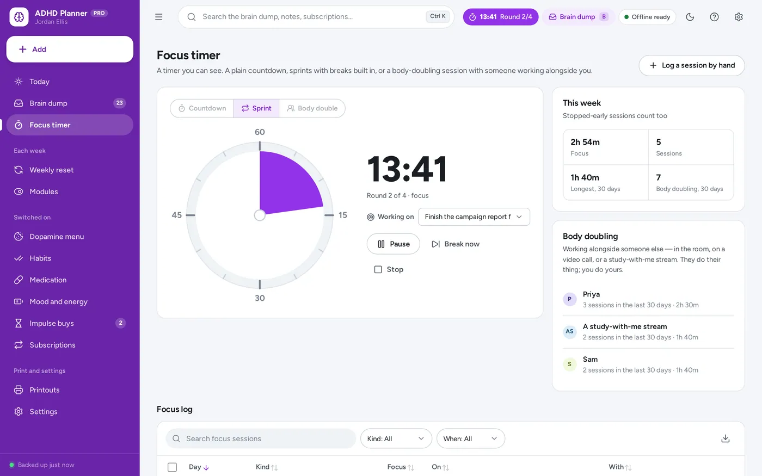Viewport: 762px width, 476px height.
Task: Click the Search focus sessions field
Action: pyautogui.click(x=261, y=438)
